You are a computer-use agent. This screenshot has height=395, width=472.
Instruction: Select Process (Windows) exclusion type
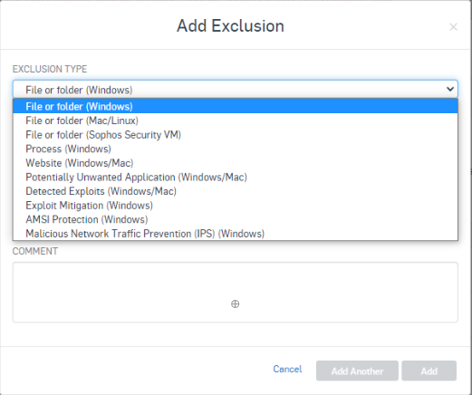coord(236,149)
